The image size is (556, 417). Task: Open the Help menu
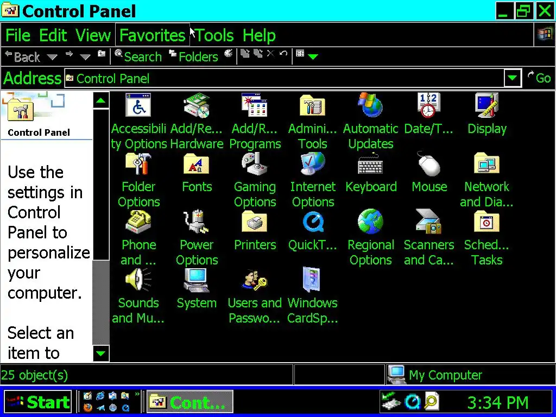point(259,35)
